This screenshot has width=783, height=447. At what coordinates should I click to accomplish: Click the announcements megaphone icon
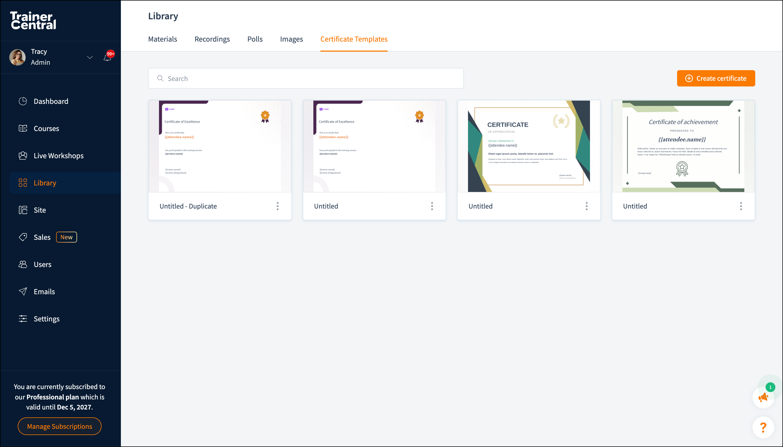click(x=763, y=398)
